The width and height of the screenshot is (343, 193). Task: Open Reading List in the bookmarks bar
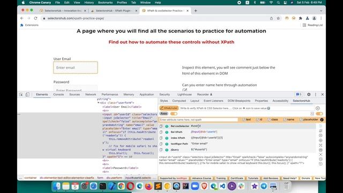click(x=312, y=25)
